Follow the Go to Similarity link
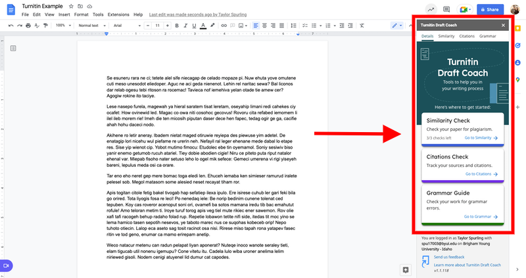This screenshot has width=526, height=278. tap(481, 138)
